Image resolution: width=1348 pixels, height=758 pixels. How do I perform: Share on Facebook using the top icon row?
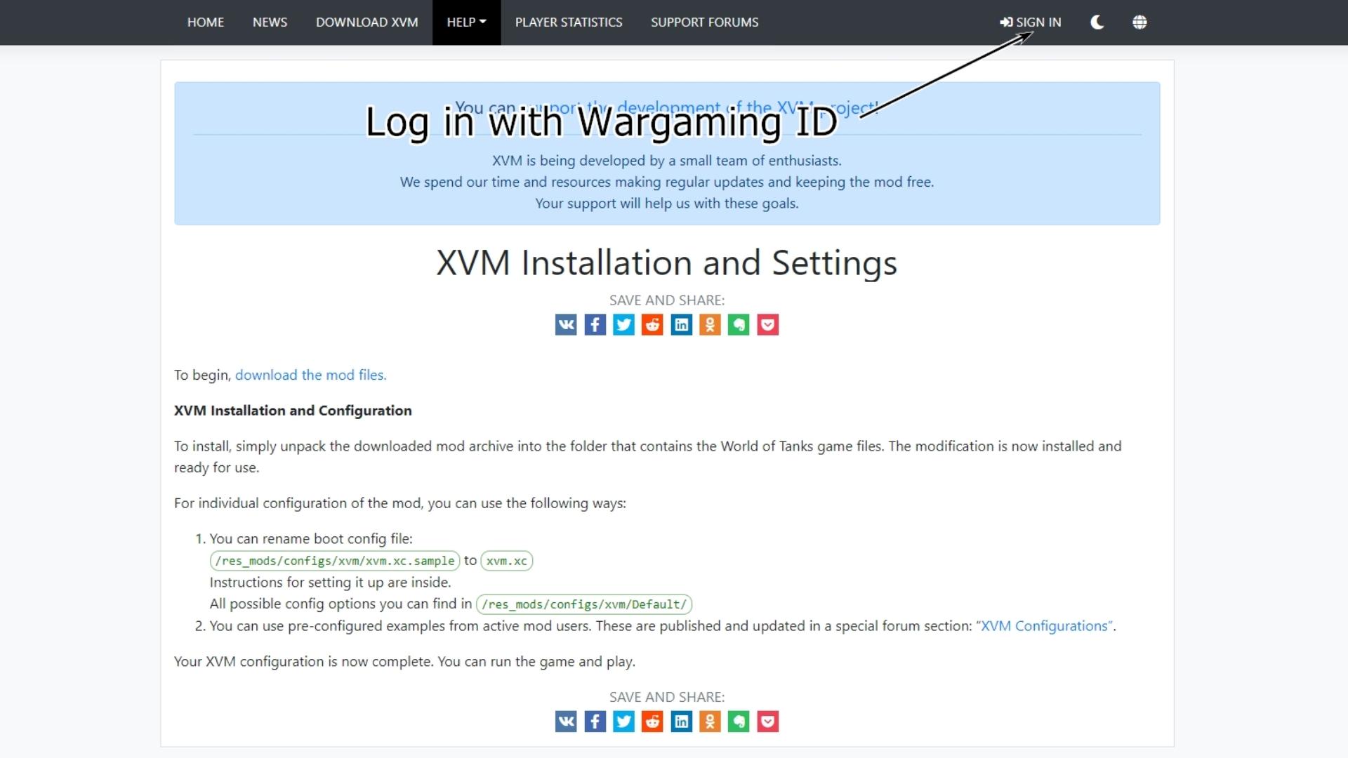tap(595, 324)
